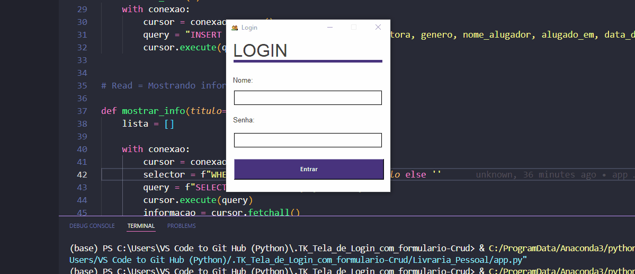Image resolution: width=635 pixels, height=274 pixels.
Task: Click the Senha password field
Action: pos(308,140)
